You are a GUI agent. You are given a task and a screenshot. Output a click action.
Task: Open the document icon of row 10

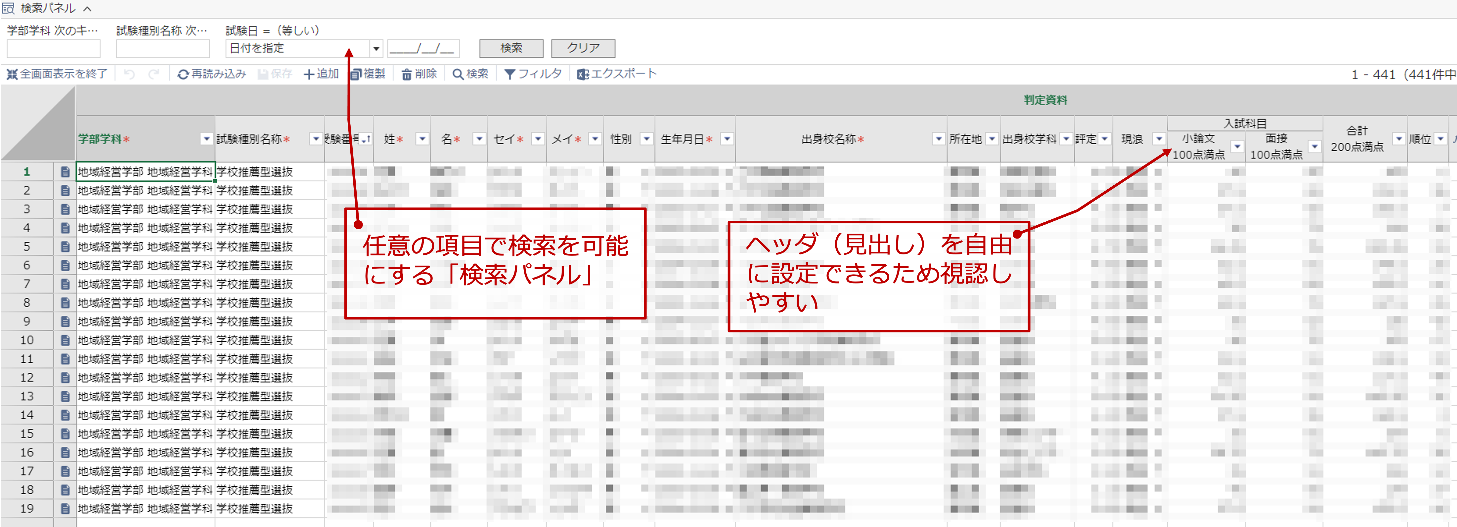[65, 340]
